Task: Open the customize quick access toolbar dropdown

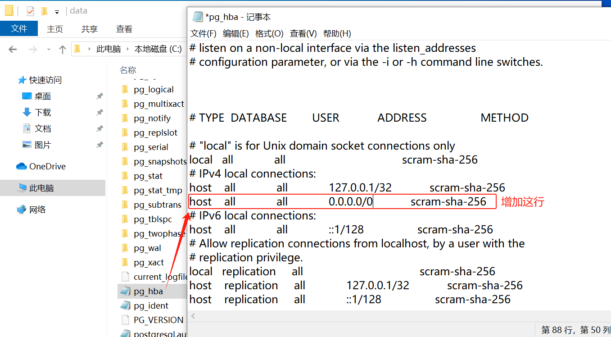Action: tap(57, 12)
